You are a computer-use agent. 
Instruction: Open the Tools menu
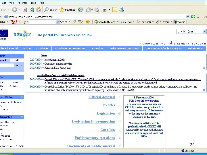coord(33,3)
